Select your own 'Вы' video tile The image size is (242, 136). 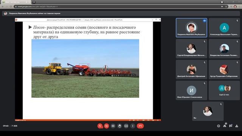click(208, 111)
